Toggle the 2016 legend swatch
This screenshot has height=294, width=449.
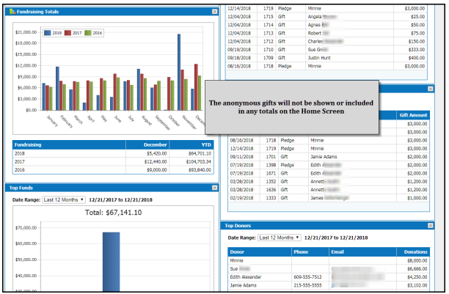pos(88,33)
